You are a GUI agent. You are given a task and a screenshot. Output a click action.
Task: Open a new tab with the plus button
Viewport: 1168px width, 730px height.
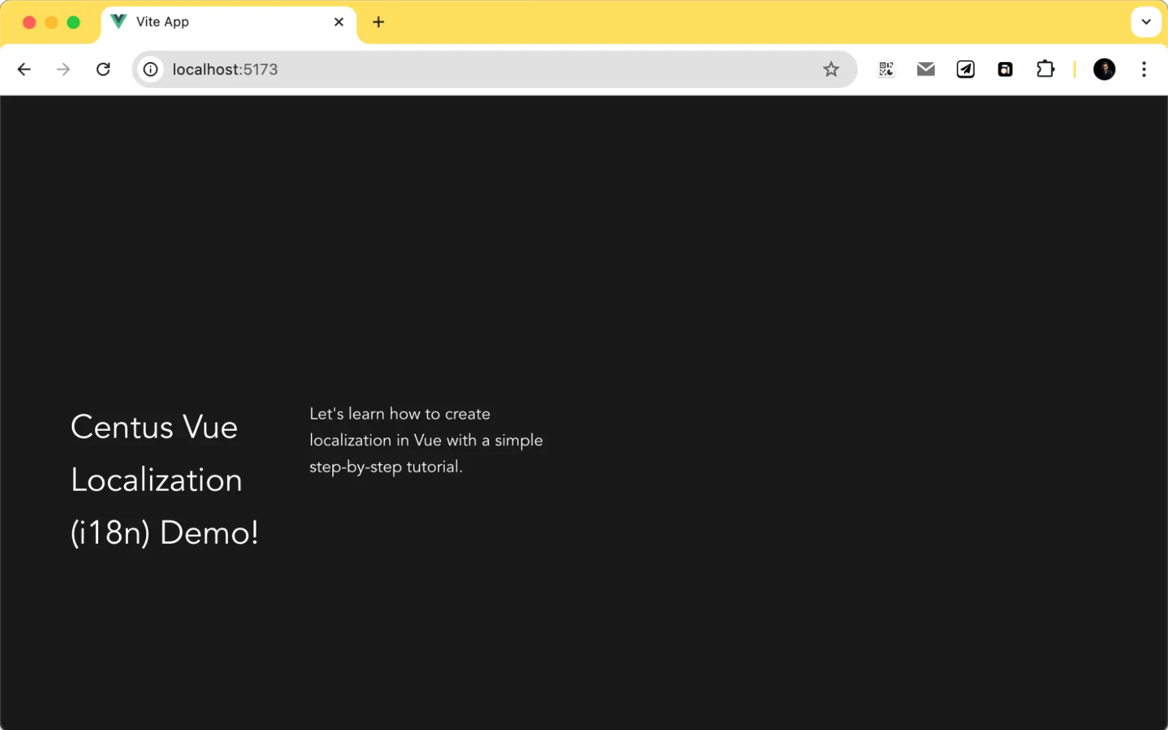pos(378,21)
